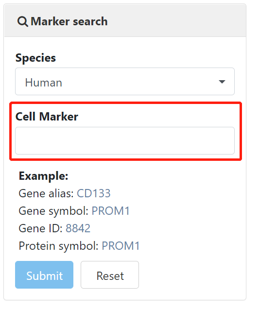Click the Human text in species selector
The height and width of the screenshot is (310, 259).
44,83
